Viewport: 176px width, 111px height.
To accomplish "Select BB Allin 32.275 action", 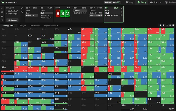I will 46,18.
